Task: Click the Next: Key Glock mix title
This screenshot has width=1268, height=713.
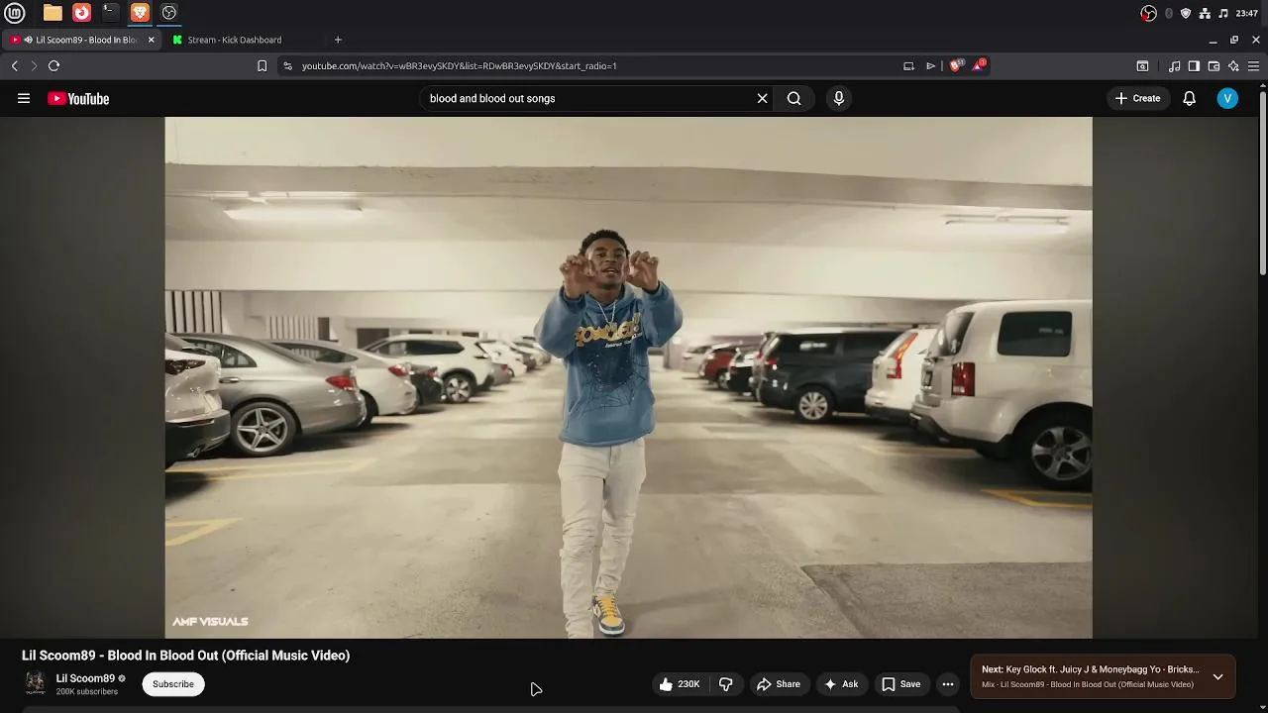Action: pos(1090,669)
